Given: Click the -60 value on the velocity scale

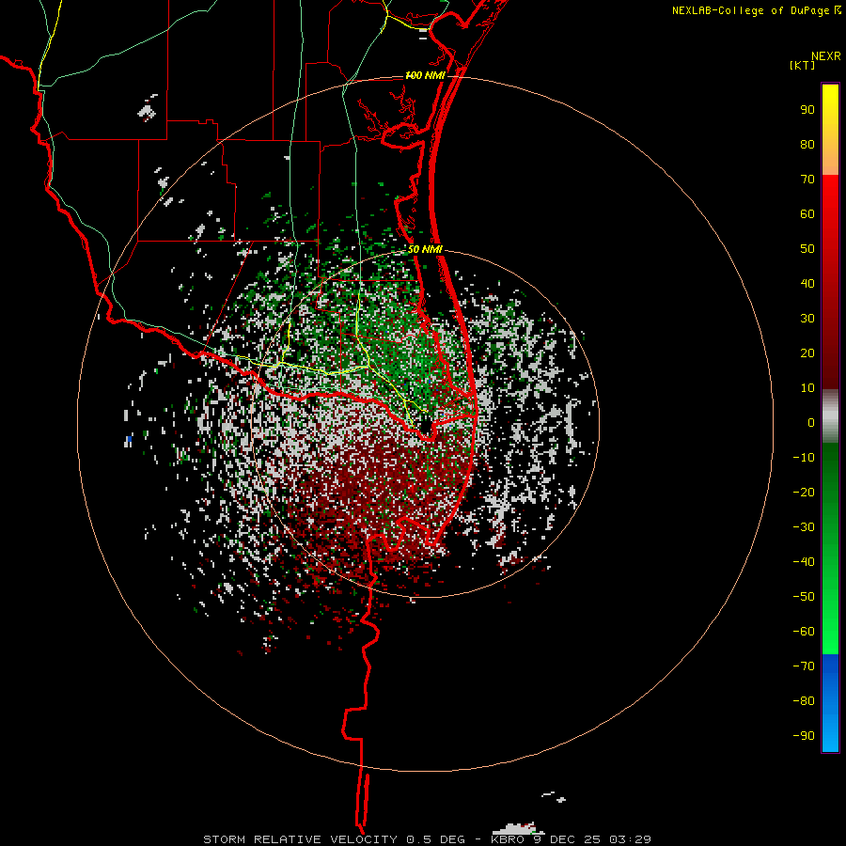Looking at the screenshot, I should (804, 632).
